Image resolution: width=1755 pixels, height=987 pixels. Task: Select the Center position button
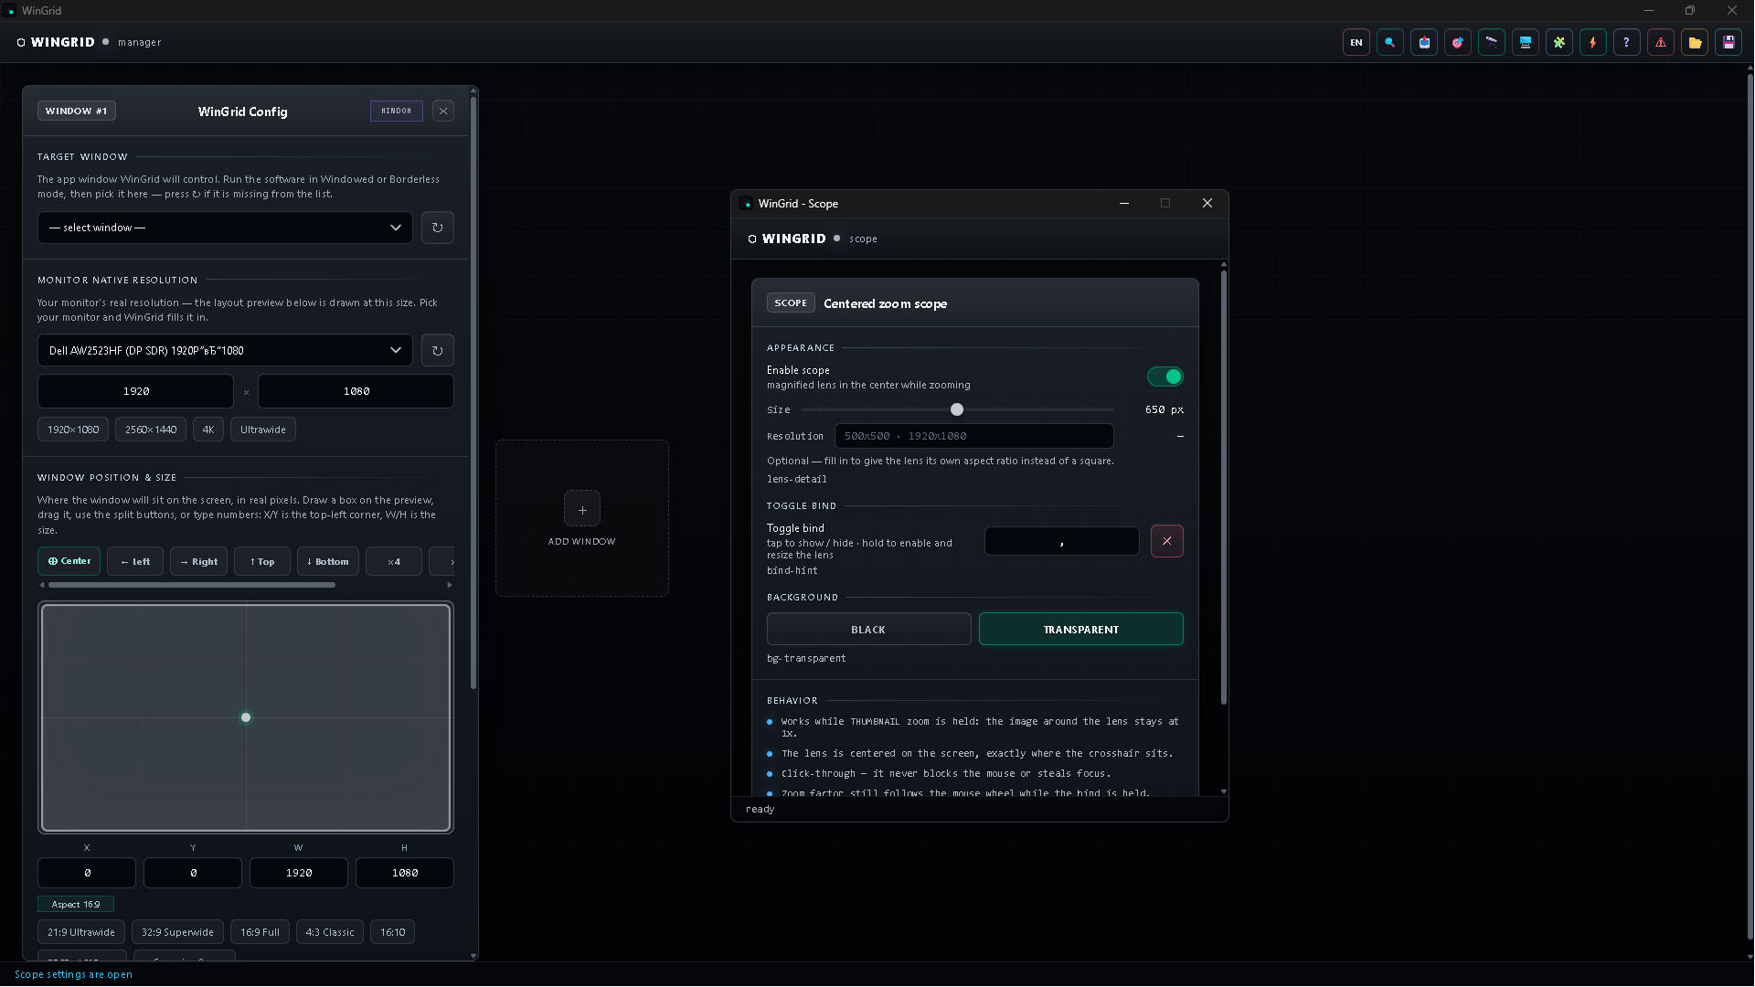pos(69,561)
